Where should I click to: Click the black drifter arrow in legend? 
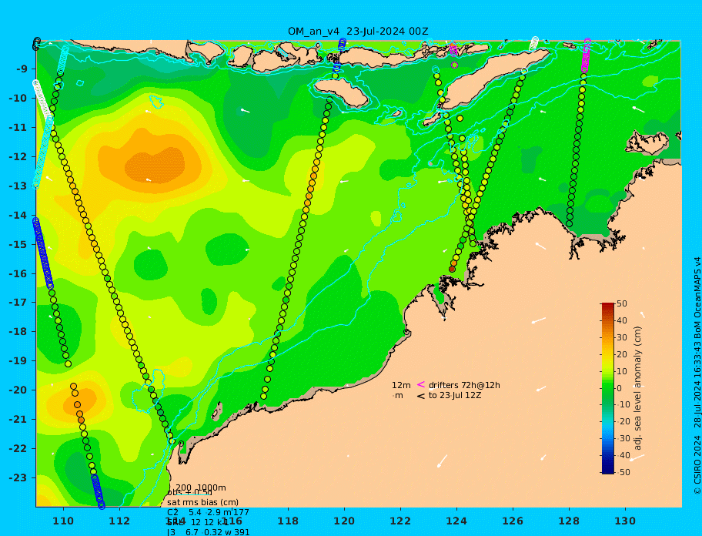[x=421, y=396]
